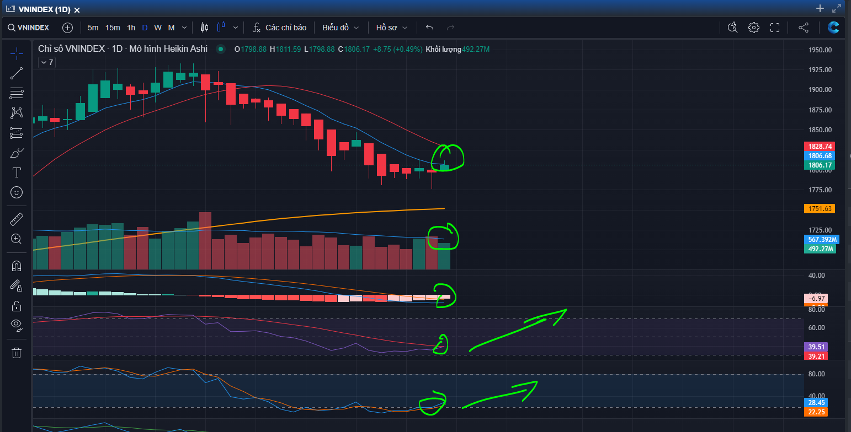
Task: Open the forecast and position tool
Action: click(x=17, y=133)
